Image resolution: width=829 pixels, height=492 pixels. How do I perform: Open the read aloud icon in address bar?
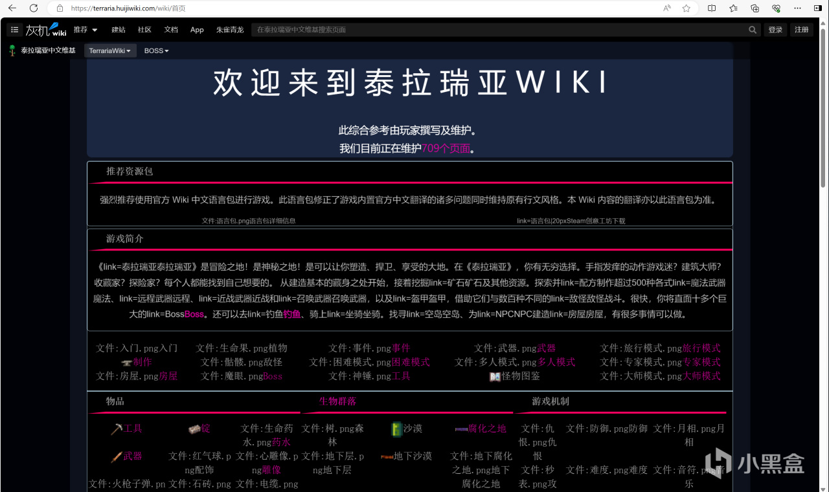pyautogui.click(x=667, y=8)
